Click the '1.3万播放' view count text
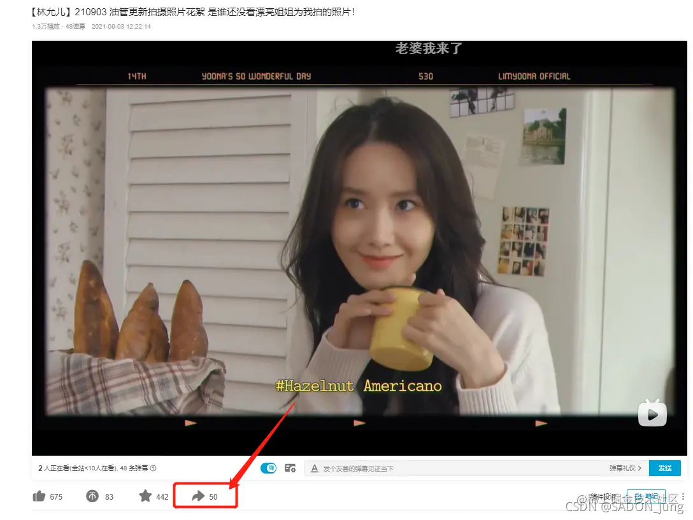The height and width of the screenshot is (520, 693). coord(45,27)
